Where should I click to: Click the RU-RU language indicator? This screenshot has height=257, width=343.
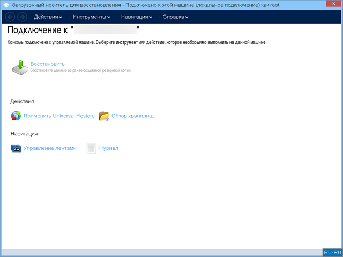(332, 252)
